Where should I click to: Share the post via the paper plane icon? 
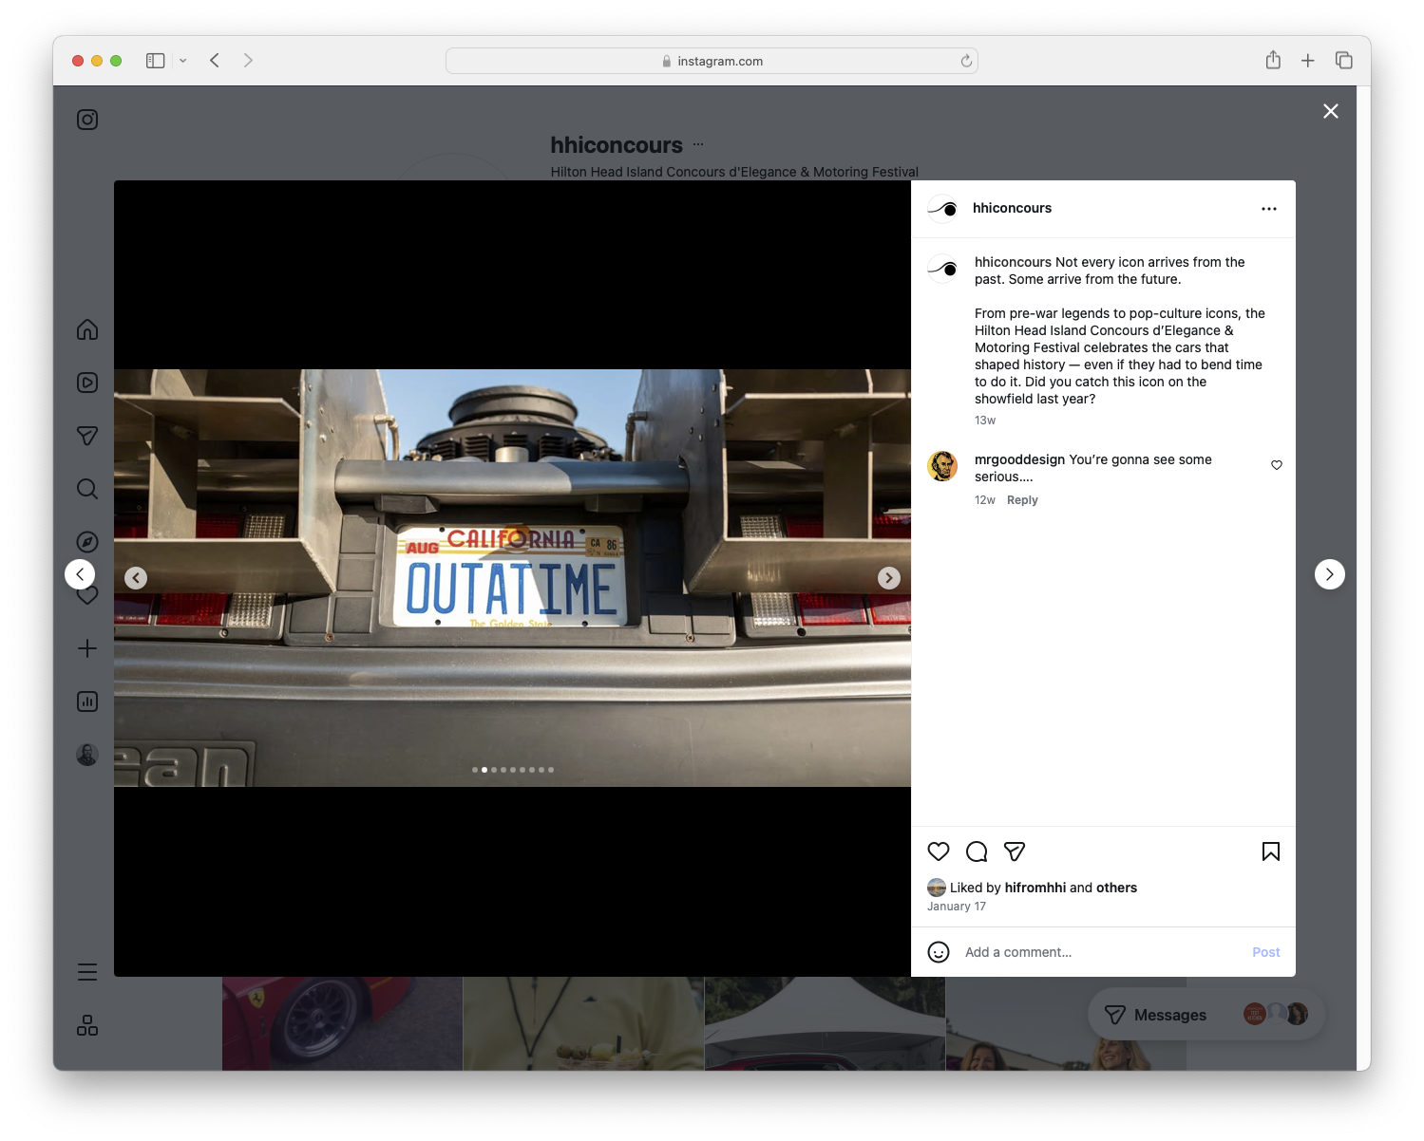(x=1015, y=851)
